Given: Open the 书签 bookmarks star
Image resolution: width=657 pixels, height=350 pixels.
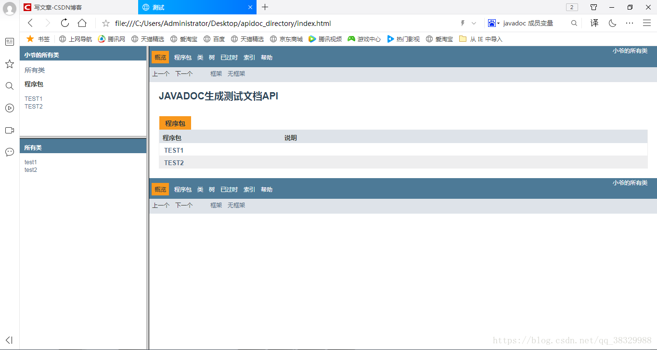Looking at the screenshot, I should coord(38,39).
